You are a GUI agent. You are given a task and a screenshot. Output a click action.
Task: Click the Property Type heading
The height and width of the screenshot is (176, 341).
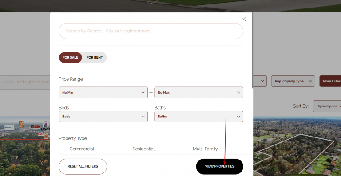(x=73, y=138)
